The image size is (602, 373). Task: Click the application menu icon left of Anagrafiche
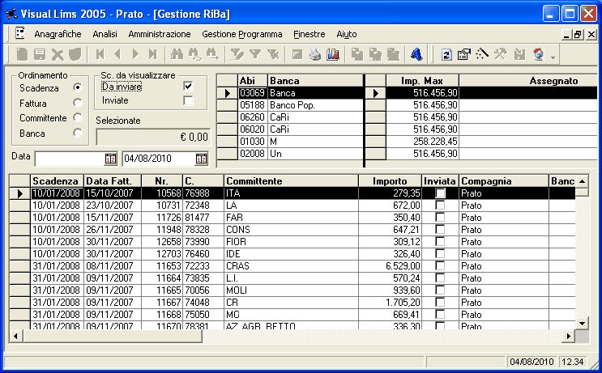[x=20, y=33]
